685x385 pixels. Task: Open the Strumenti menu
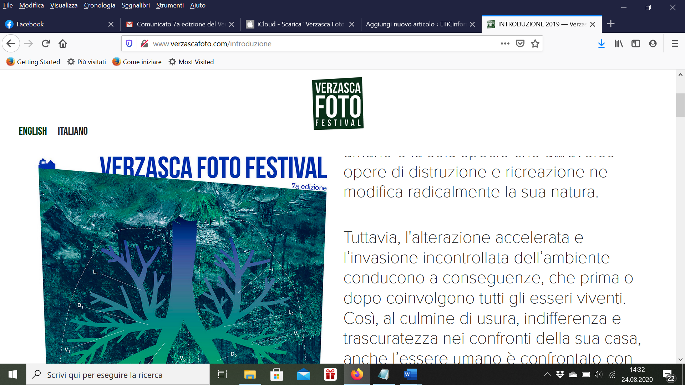(x=170, y=5)
